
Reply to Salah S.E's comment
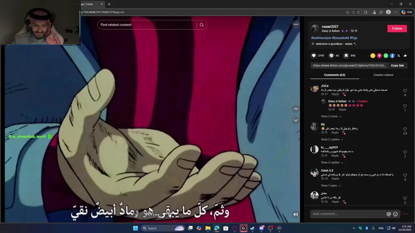(335, 179)
